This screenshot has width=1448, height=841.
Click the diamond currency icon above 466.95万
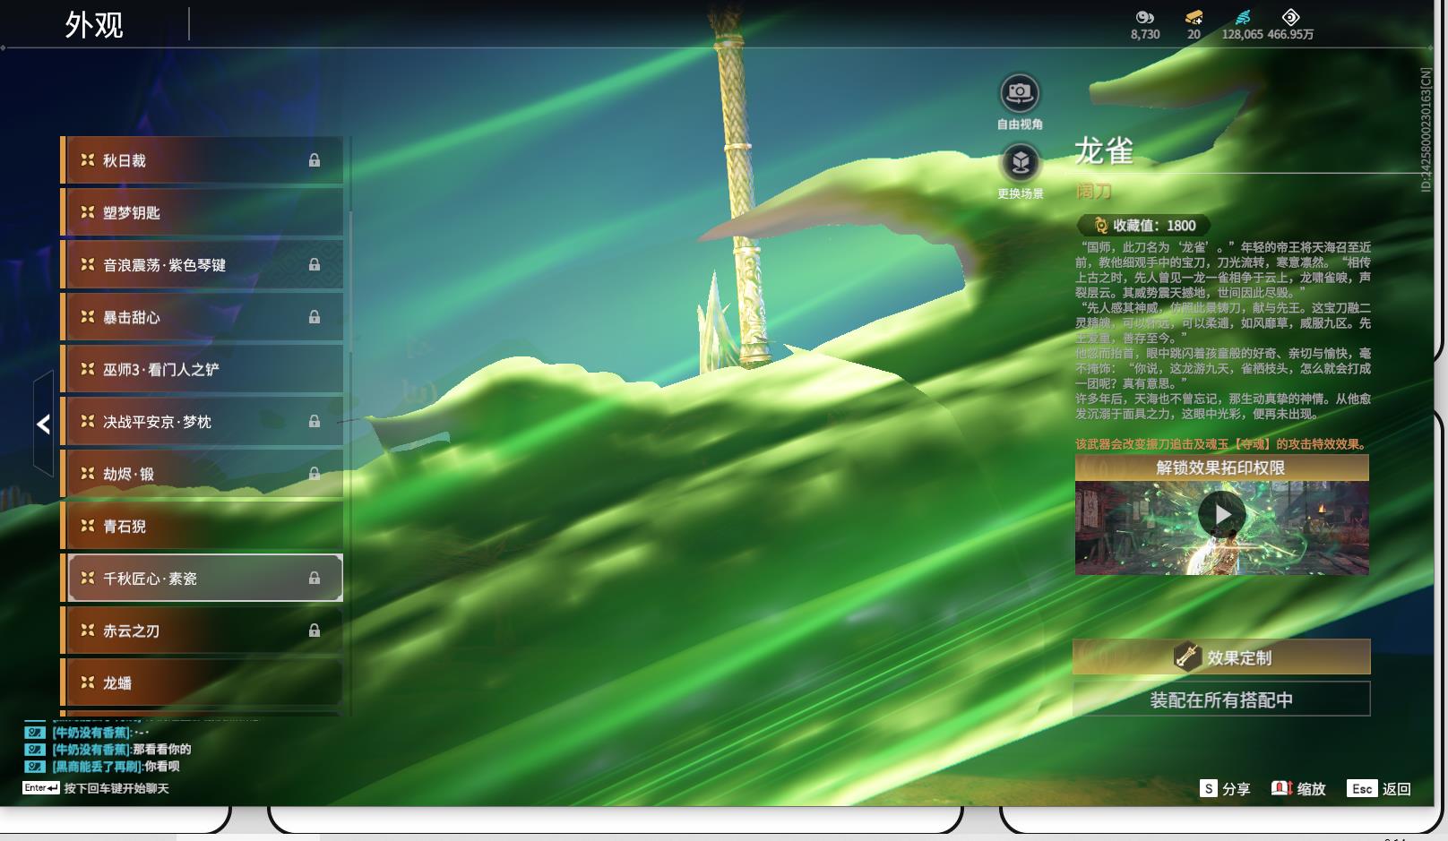[x=1290, y=17]
